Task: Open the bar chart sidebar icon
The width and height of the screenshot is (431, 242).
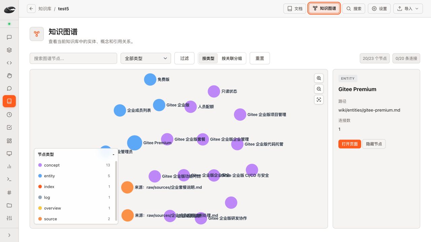Action: point(9,166)
